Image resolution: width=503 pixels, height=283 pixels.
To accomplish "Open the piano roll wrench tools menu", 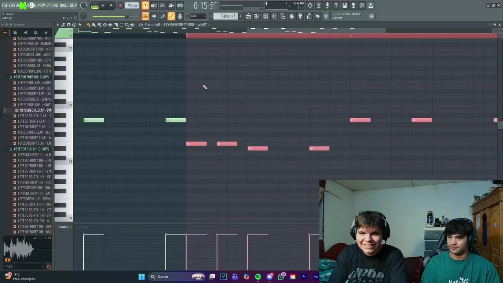I will pyautogui.click(x=63, y=25).
